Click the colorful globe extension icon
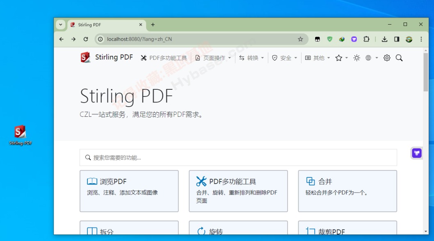Viewport: 434px width, 241px height. [342, 39]
